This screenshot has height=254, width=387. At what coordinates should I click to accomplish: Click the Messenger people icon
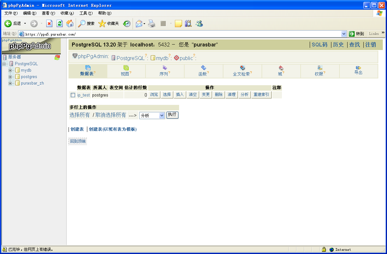pyautogui.click(x=199, y=24)
